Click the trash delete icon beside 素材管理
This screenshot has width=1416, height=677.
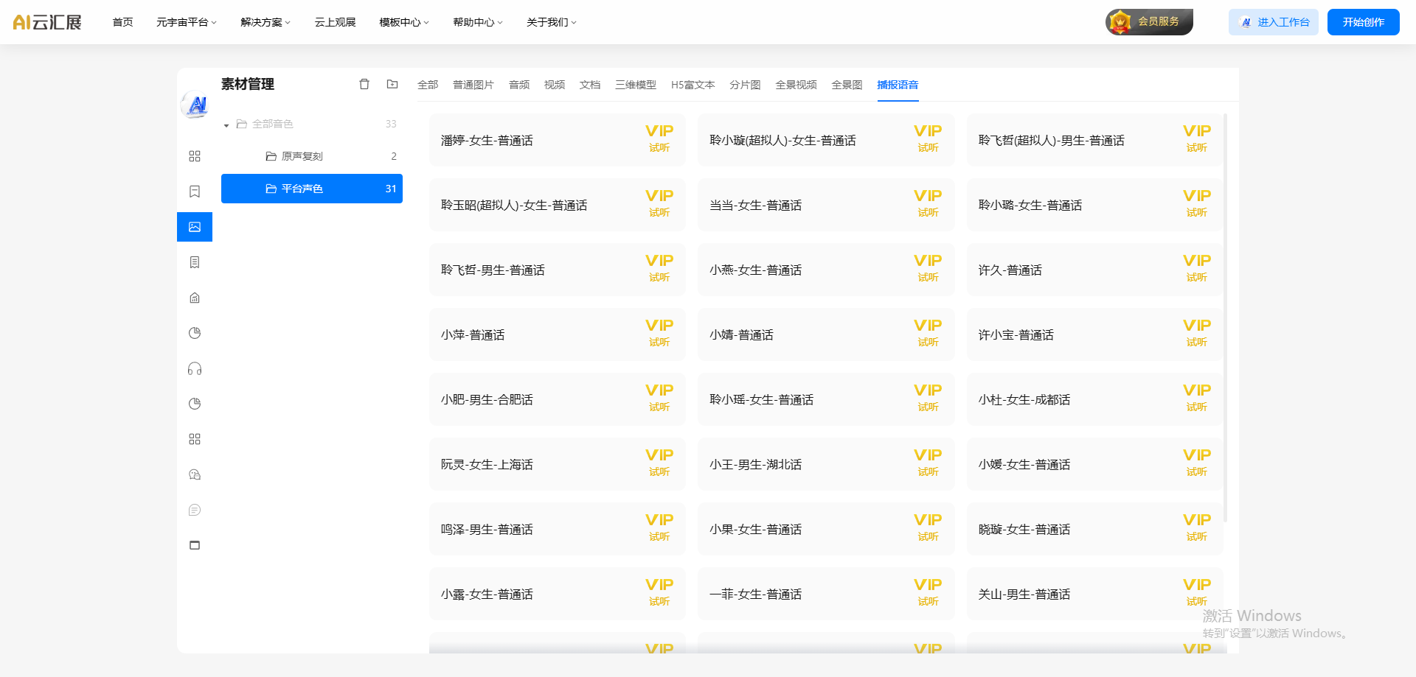click(x=364, y=84)
